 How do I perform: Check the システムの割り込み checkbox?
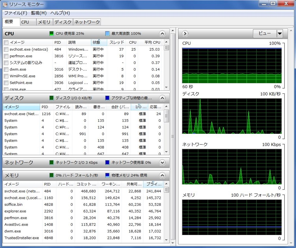(x=6, y=63)
